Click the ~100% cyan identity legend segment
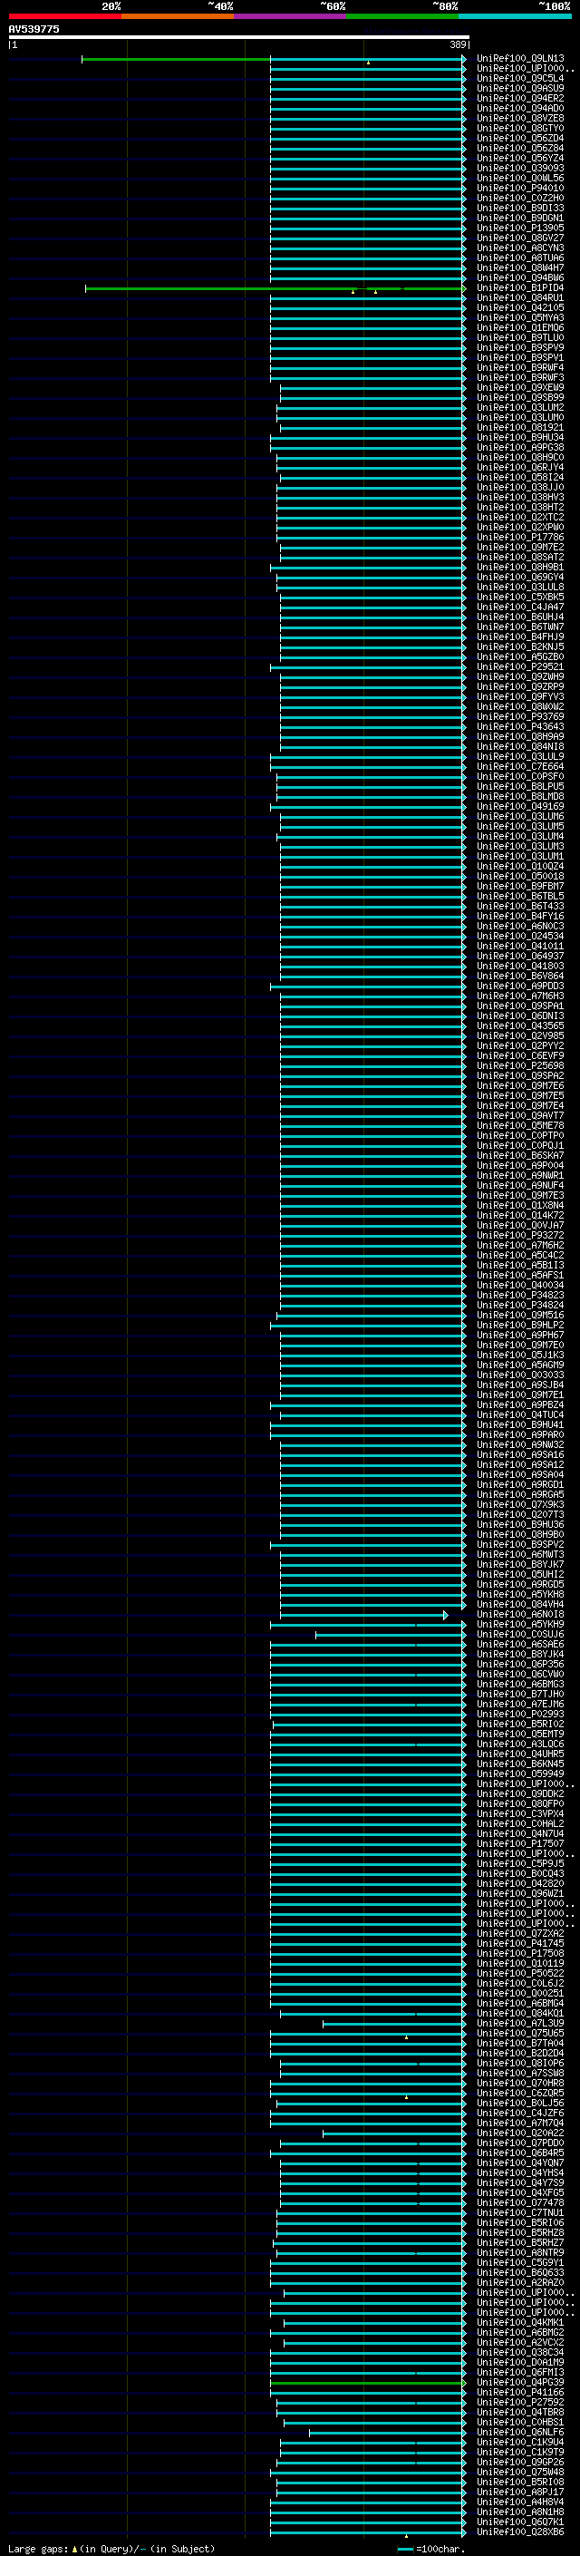The height and width of the screenshot is (2556, 580). point(515,16)
